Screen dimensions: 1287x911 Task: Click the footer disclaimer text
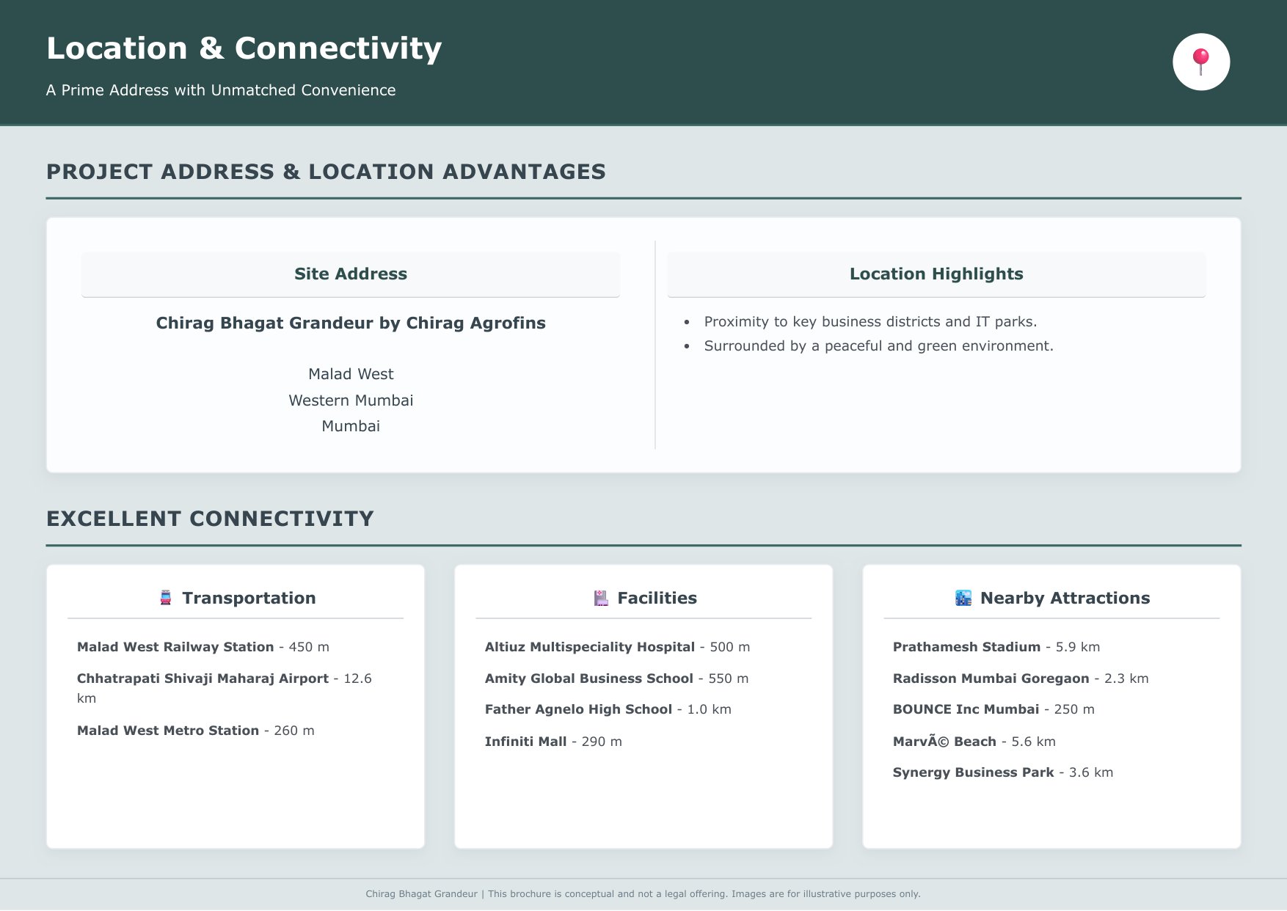(x=643, y=894)
